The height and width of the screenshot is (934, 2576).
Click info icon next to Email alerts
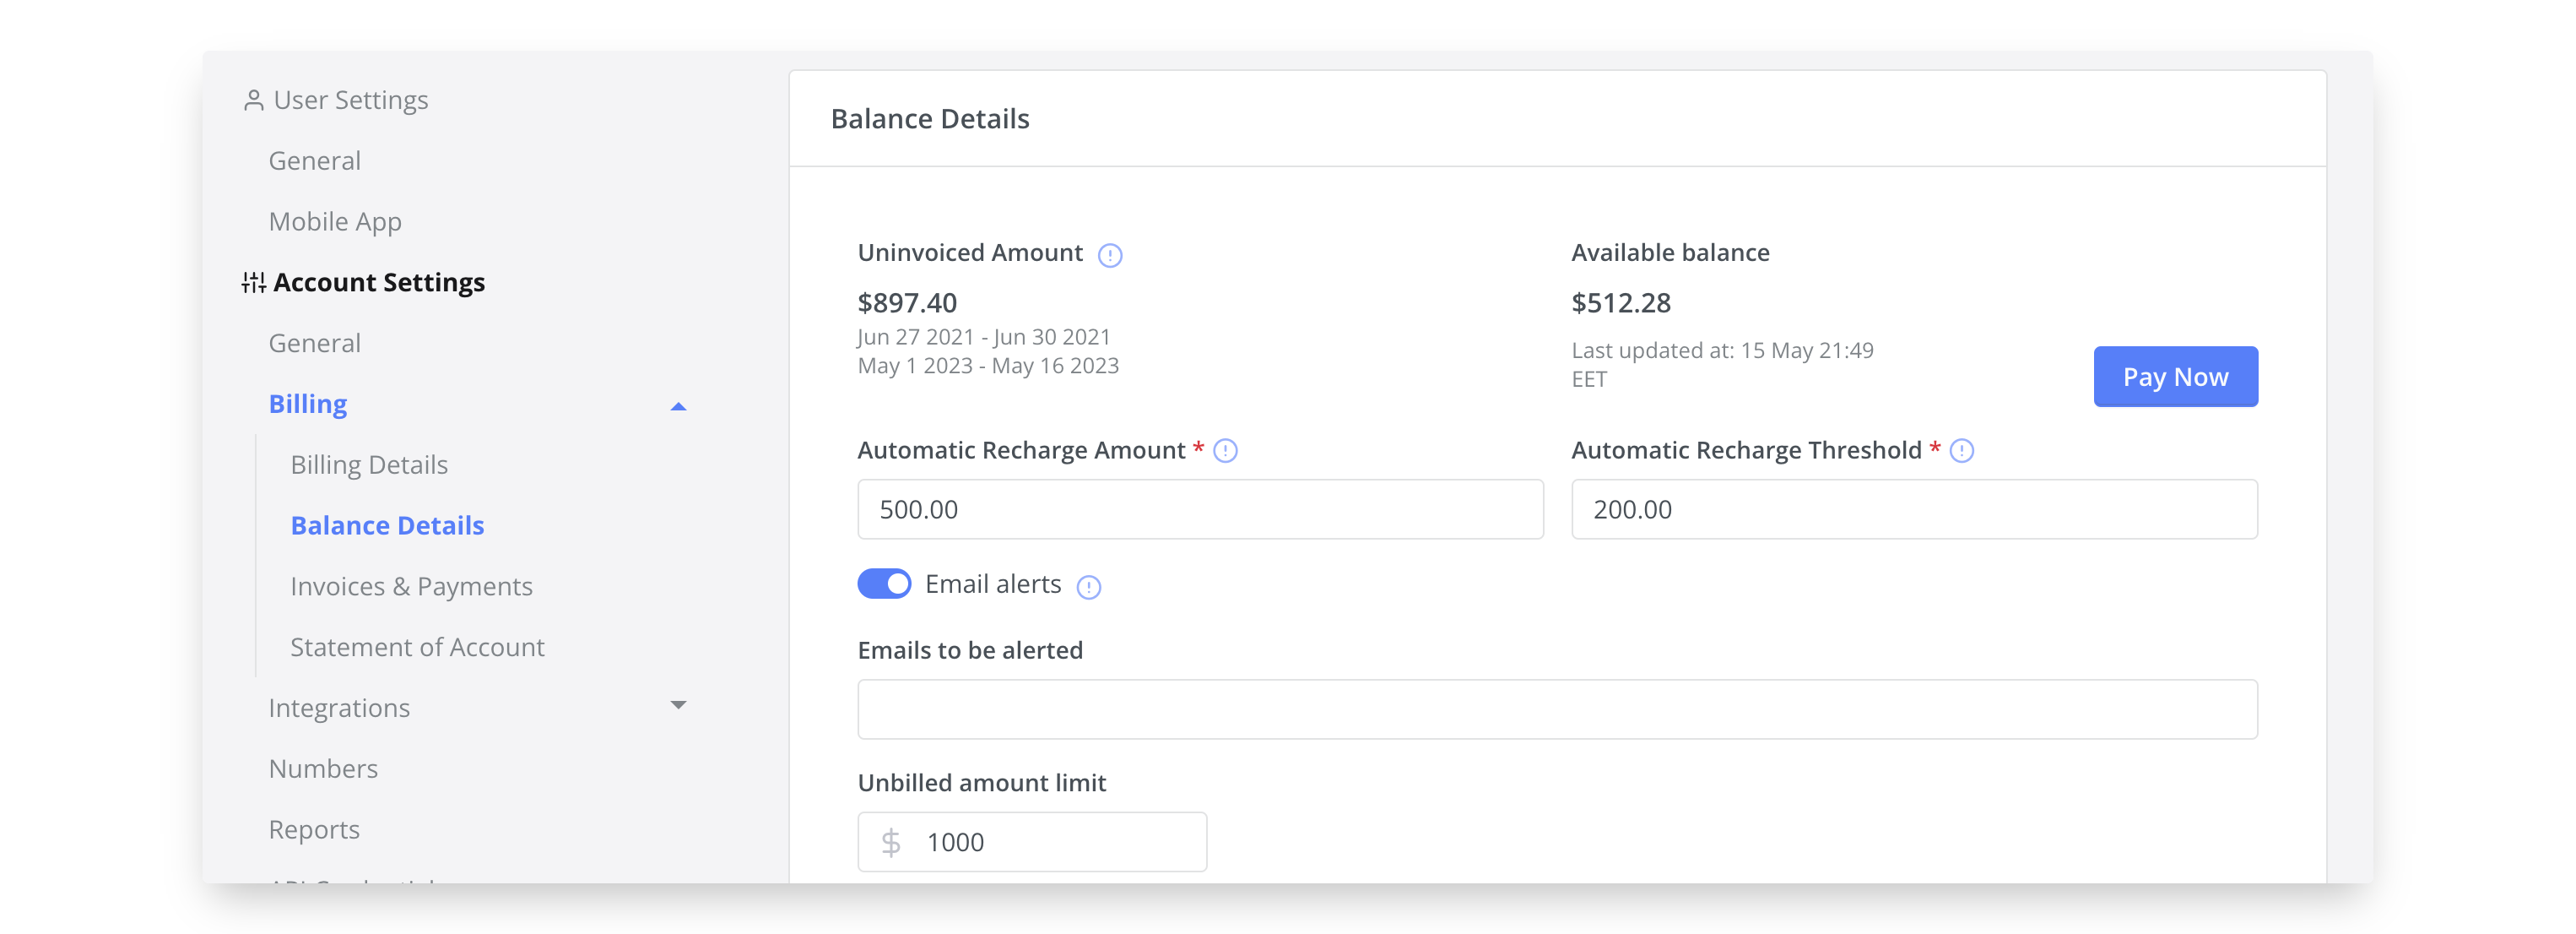pyautogui.click(x=1088, y=587)
